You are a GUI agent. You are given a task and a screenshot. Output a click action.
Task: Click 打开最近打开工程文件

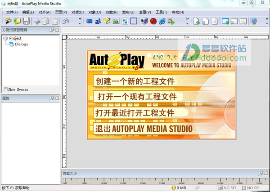coord(135,113)
